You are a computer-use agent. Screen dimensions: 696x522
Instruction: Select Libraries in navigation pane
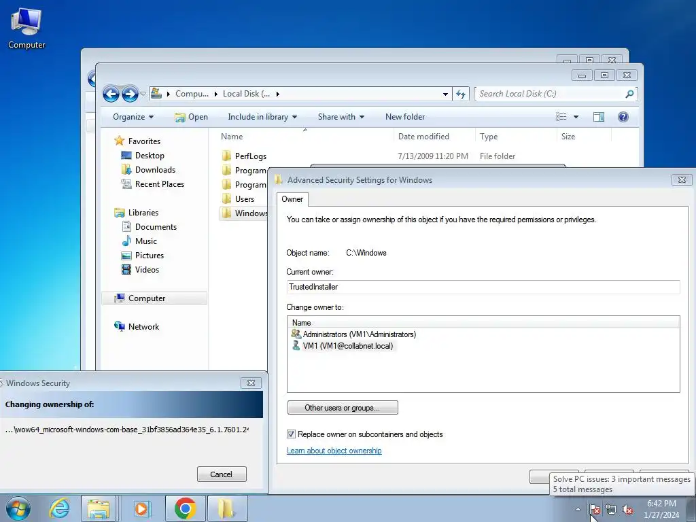pyautogui.click(x=143, y=213)
